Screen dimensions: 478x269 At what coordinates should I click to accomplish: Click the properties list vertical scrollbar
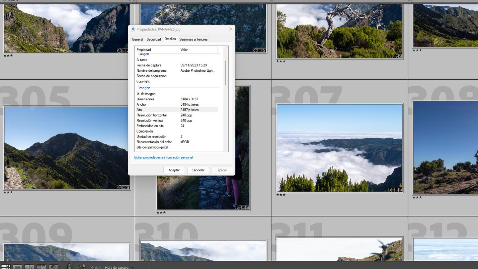pos(226,73)
